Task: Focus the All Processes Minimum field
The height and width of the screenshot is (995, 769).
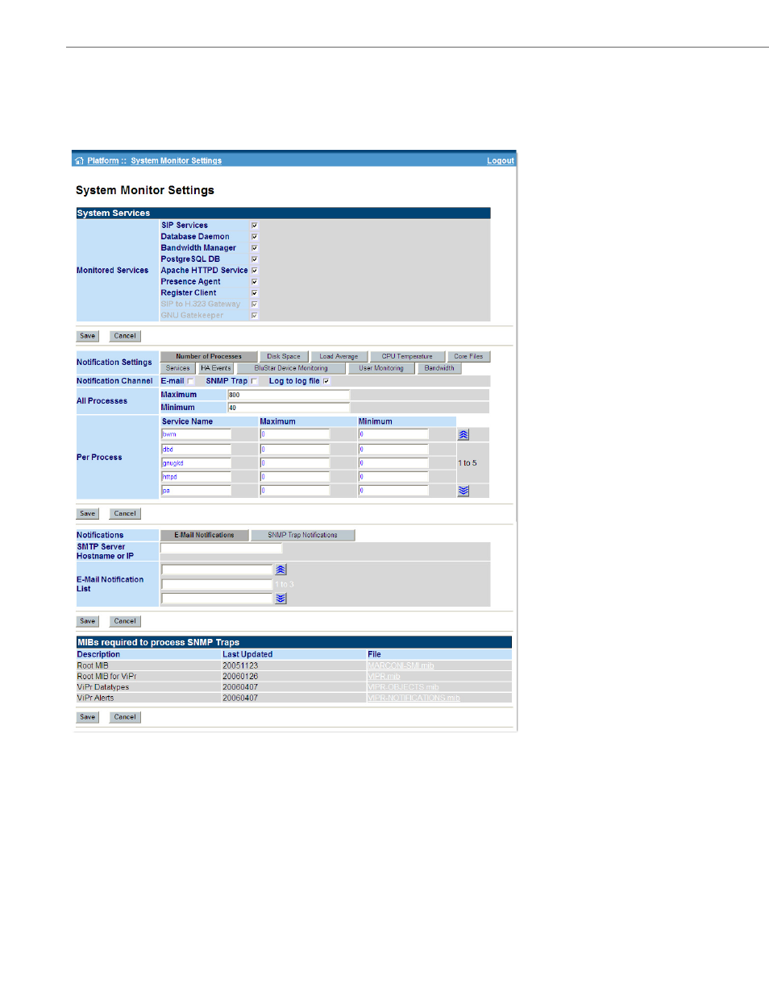Action: (x=289, y=408)
